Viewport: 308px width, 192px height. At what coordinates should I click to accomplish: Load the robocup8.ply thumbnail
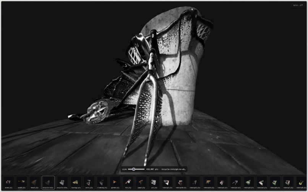pyautogui.click(x=301, y=182)
